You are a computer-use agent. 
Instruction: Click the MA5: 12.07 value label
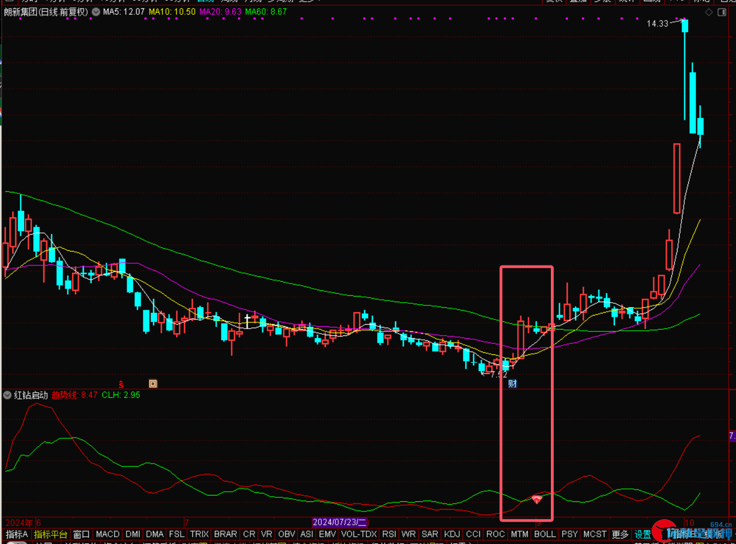tap(124, 12)
